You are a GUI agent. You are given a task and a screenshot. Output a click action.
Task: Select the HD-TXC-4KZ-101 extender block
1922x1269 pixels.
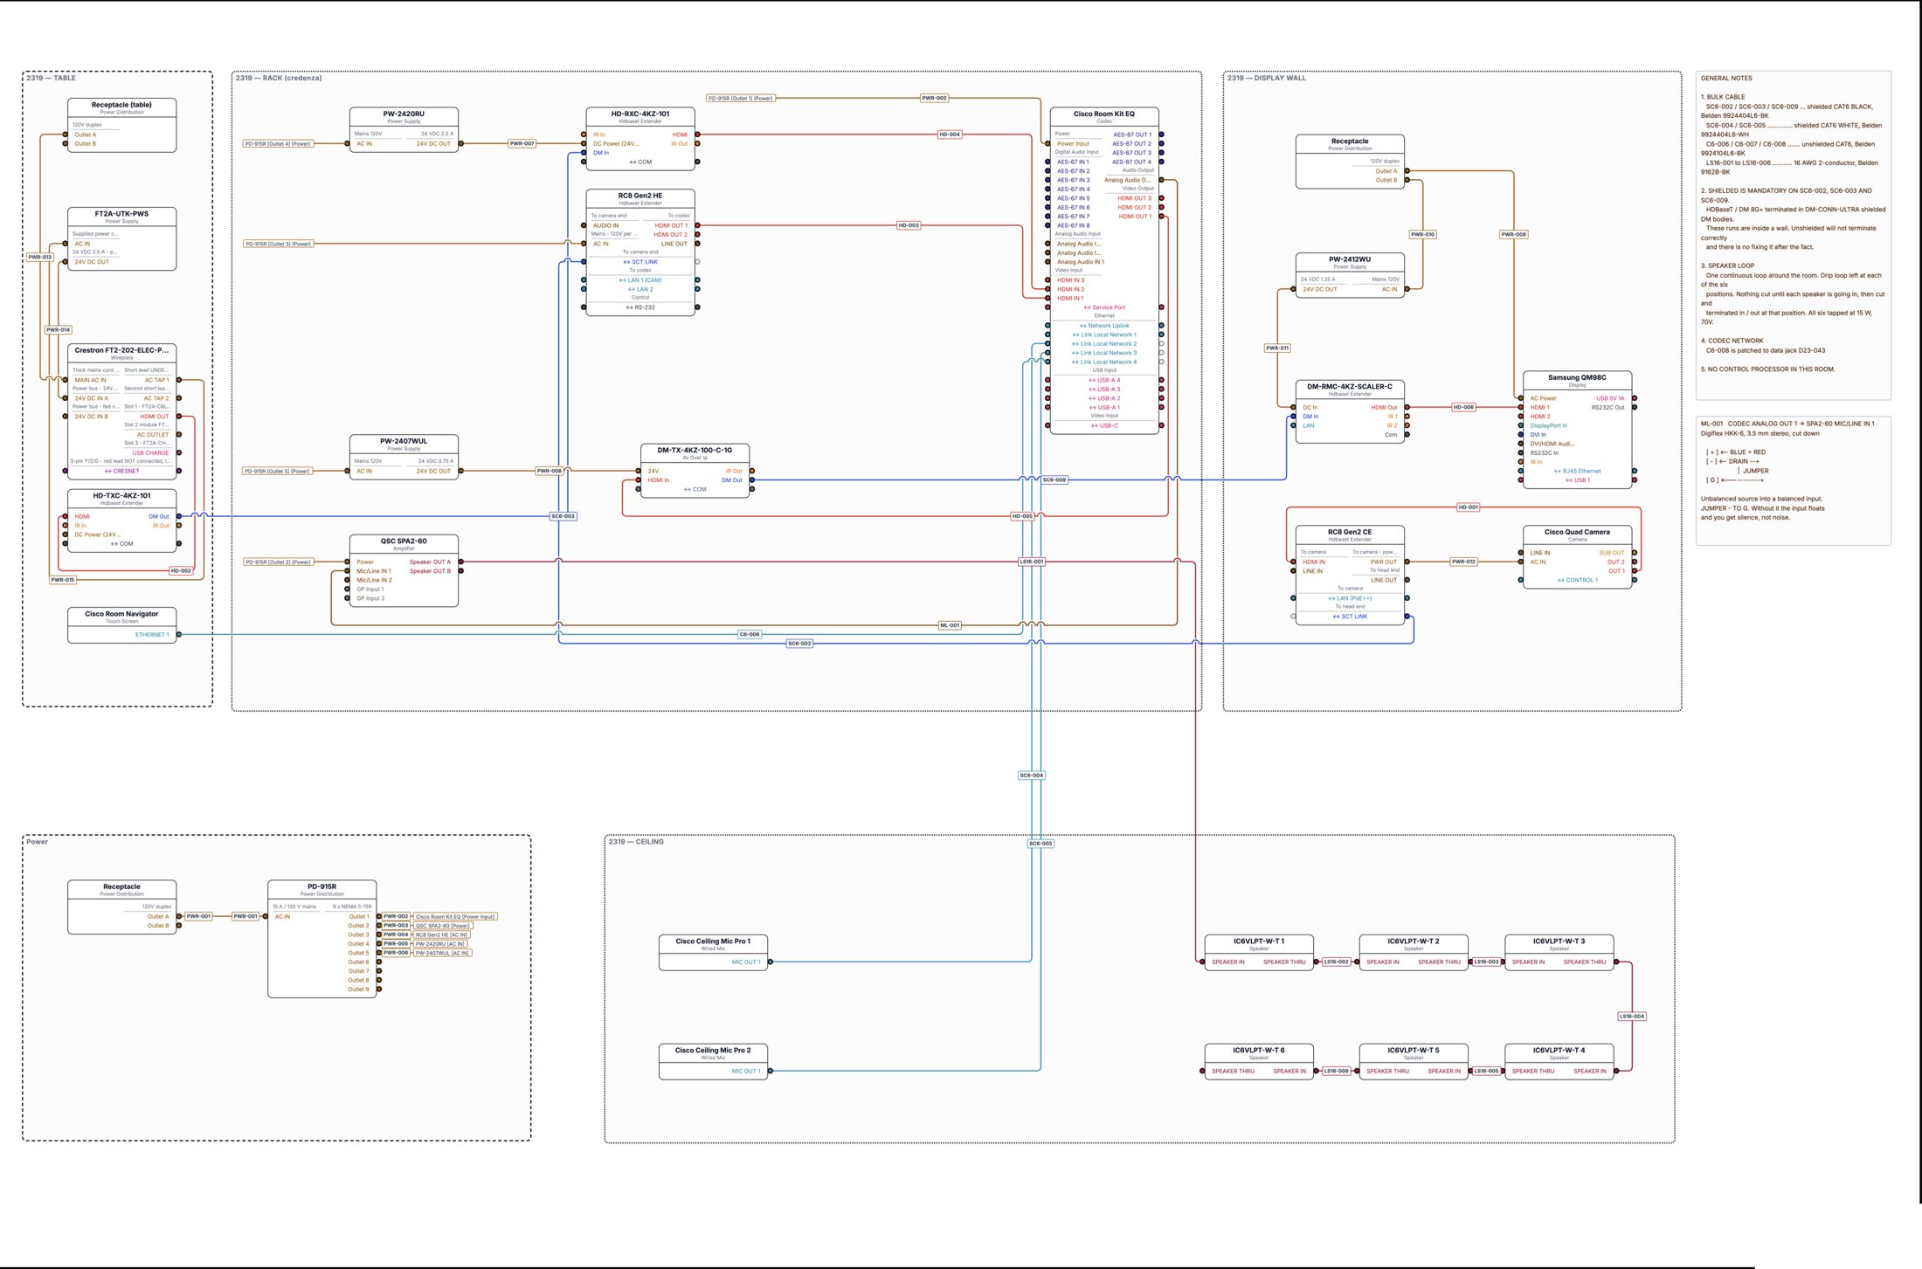pyautogui.click(x=121, y=521)
